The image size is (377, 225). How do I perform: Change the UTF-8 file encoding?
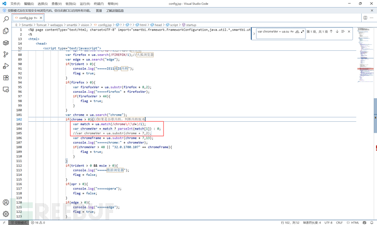point(328,223)
